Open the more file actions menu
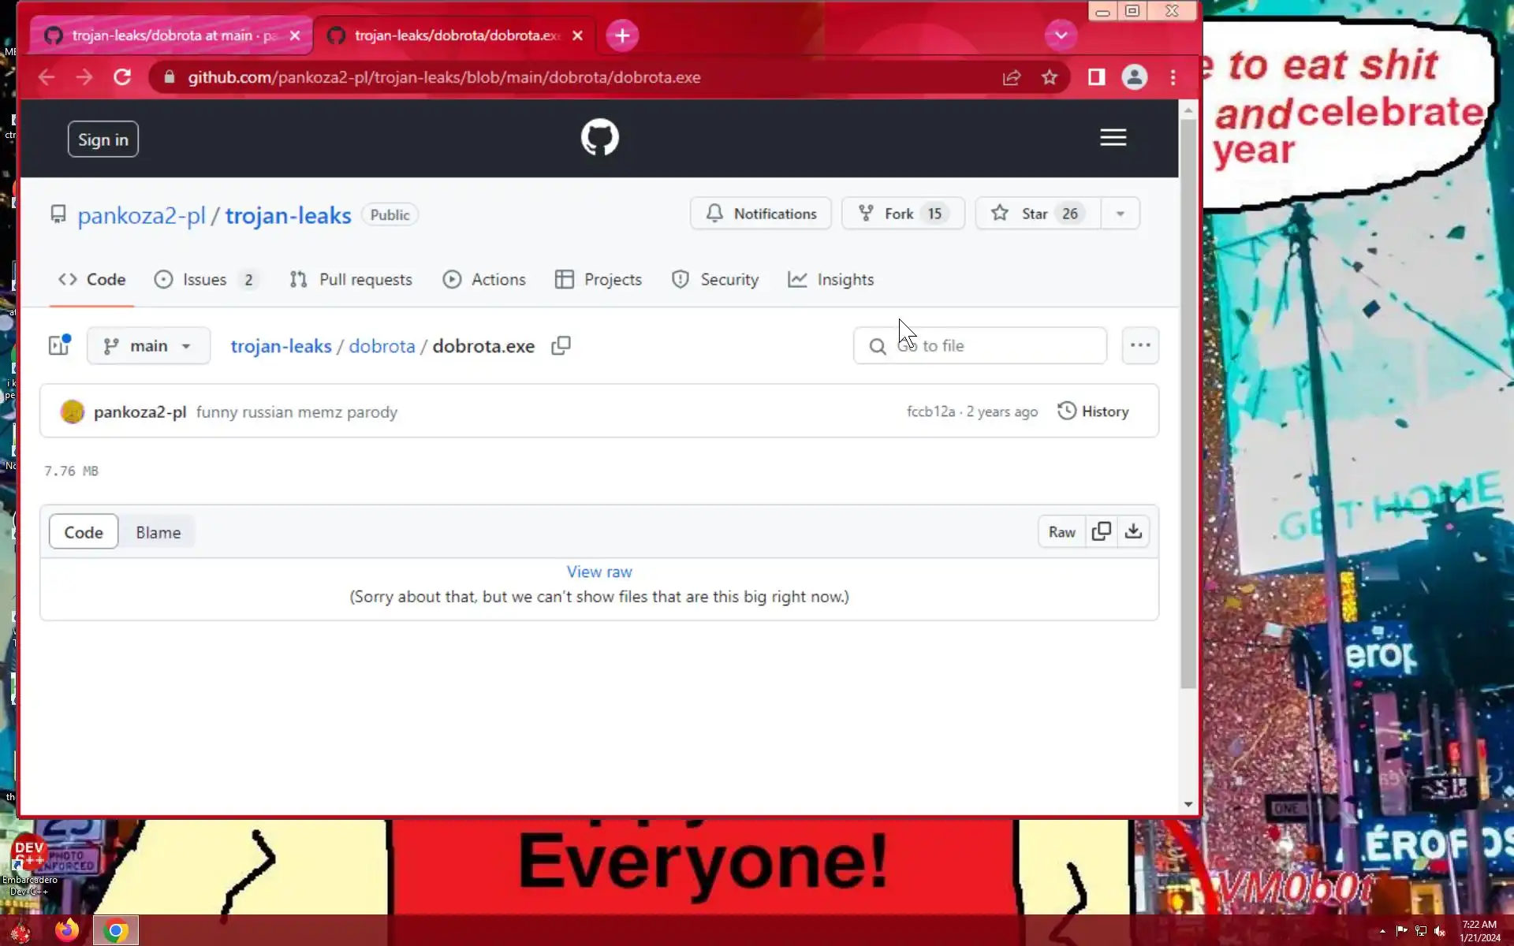The image size is (1514, 946). [x=1139, y=345]
